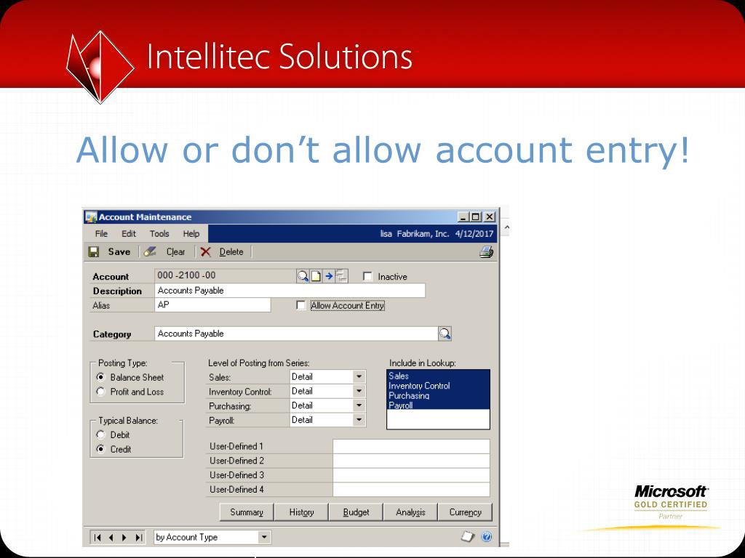This screenshot has height=558, width=745.
Task: Open the Help menu
Action: pyautogui.click(x=191, y=234)
